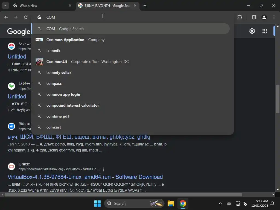Screen dimensions: 280x210
Task: Click the CommonLit thumbnail image
Action: [x=39, y=62]
